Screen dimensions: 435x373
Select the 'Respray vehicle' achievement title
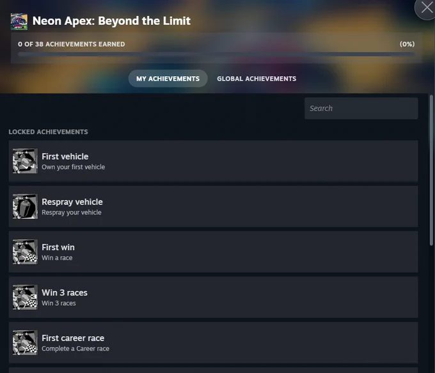click(x=72, y=202)
